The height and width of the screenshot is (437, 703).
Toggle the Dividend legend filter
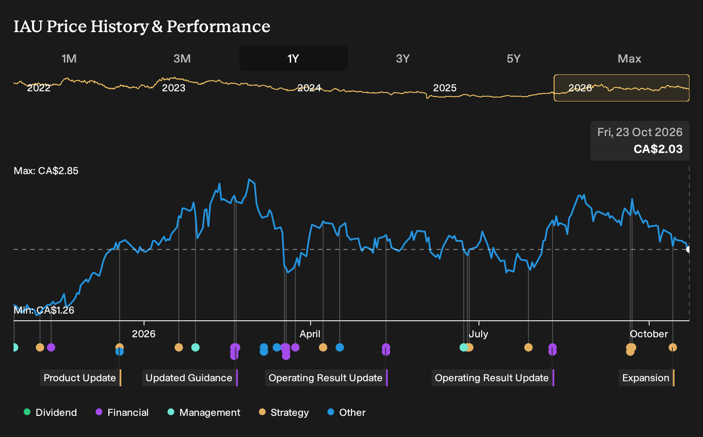(50, 412)
